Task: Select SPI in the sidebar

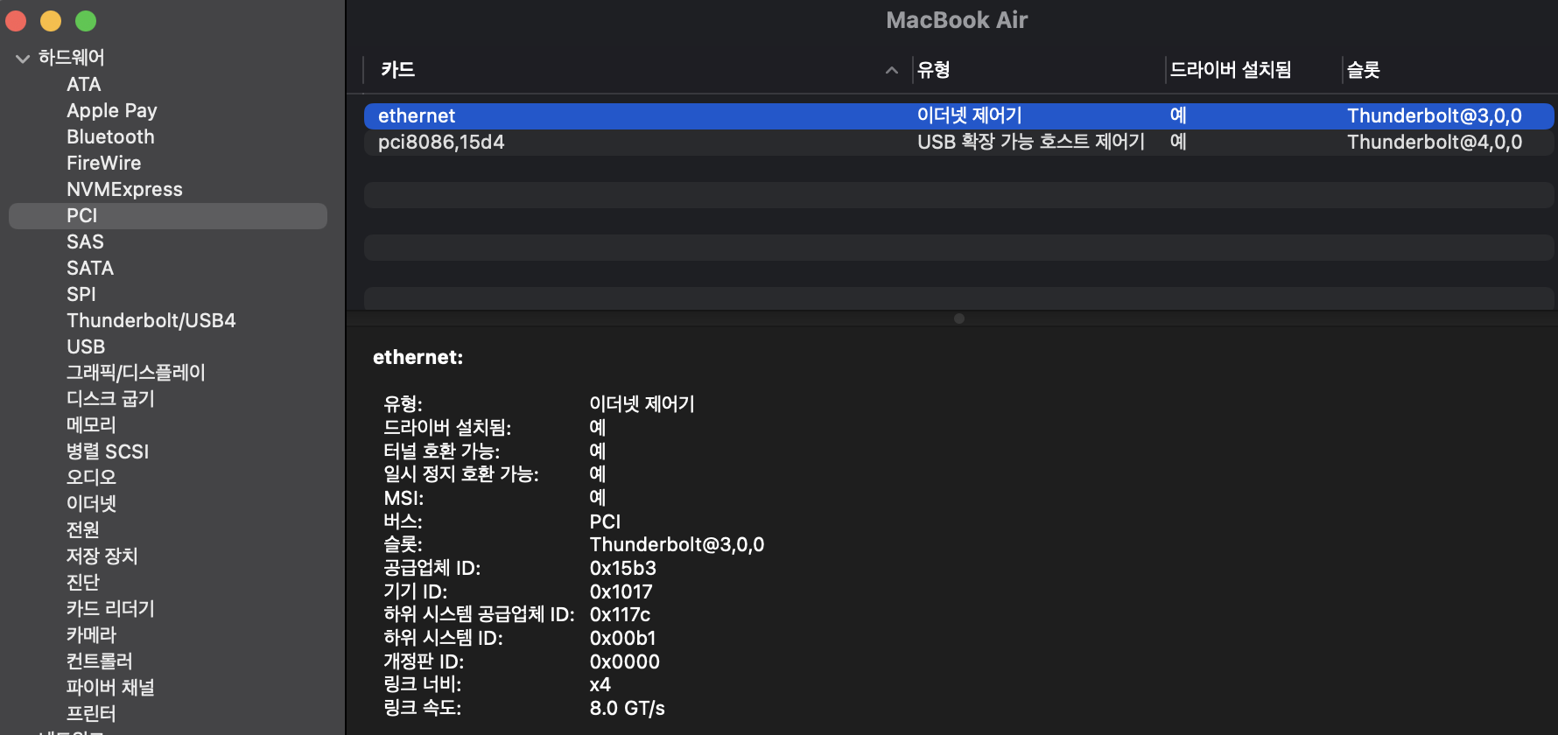Action: click(81, 294)
